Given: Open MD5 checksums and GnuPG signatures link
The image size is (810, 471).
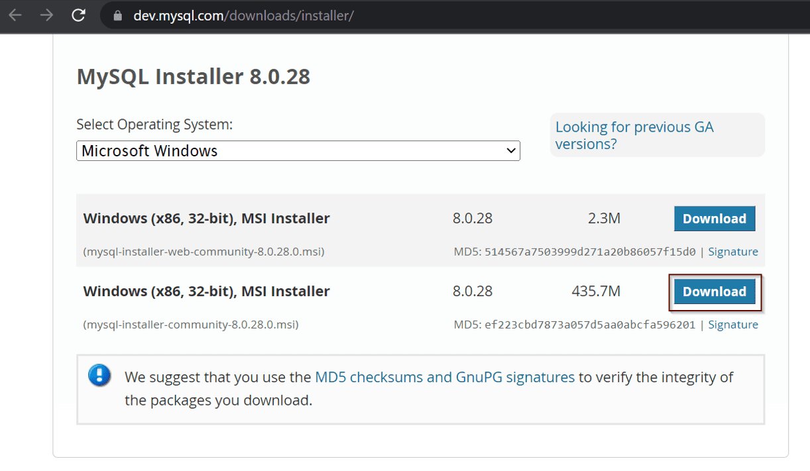Looking at the screenshot, I should (445, 377).
